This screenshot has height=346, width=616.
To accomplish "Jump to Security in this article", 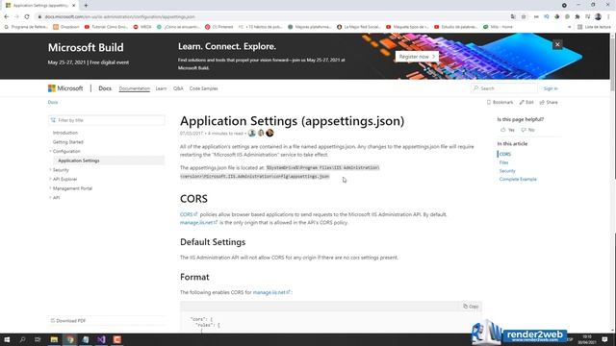I will (x=507, y=171).
